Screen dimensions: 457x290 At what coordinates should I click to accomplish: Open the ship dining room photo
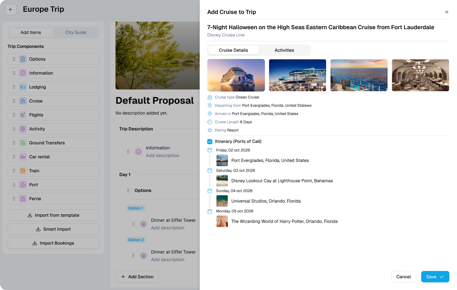(421, 75)
